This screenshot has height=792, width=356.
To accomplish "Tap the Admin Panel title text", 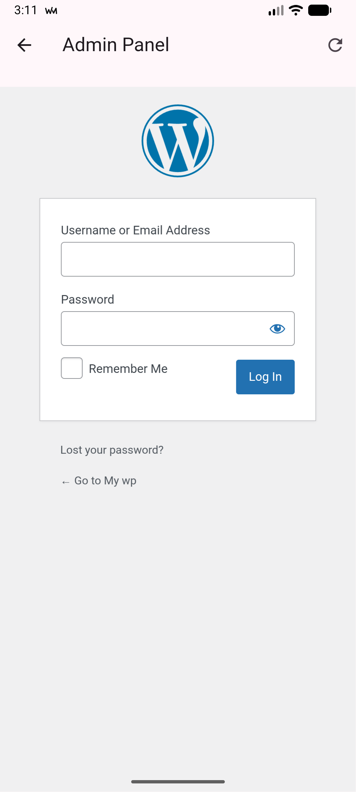I will click(x=116, y=44).
